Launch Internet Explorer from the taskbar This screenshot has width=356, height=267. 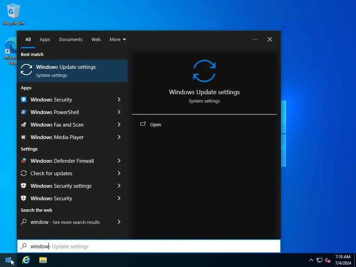coord(26,260)
